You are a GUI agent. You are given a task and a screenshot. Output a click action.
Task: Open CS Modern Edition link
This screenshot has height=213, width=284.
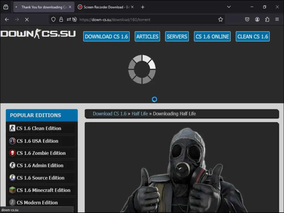coord(37,202)
